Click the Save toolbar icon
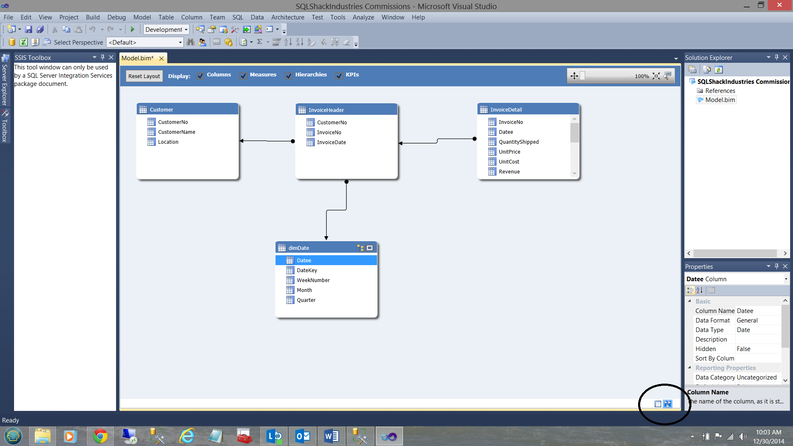The width and height of the screenshot is (793, 446). (x=28, y=29)
